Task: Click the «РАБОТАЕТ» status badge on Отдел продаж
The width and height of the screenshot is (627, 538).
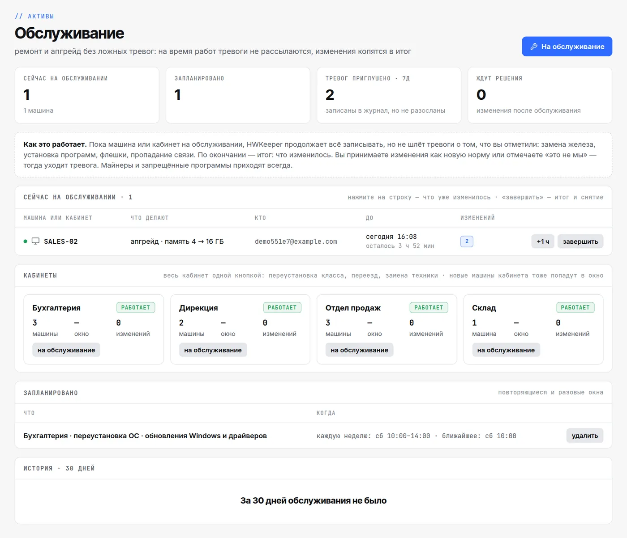Action: tap(429, 308)
